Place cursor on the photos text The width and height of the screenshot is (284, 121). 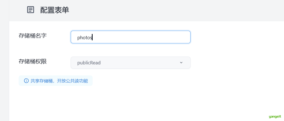85,38
